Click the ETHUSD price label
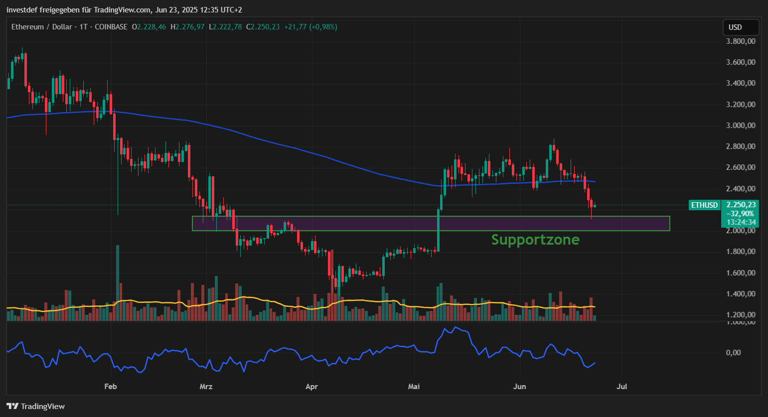The width and height of the screenshot is (768, 417). click(704, 205)
